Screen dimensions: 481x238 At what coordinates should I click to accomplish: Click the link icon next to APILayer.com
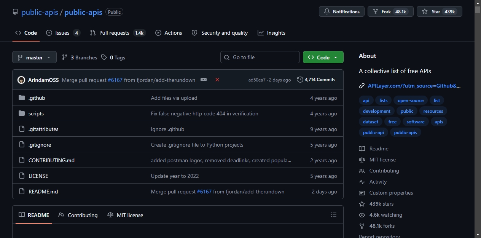(362, 86)
